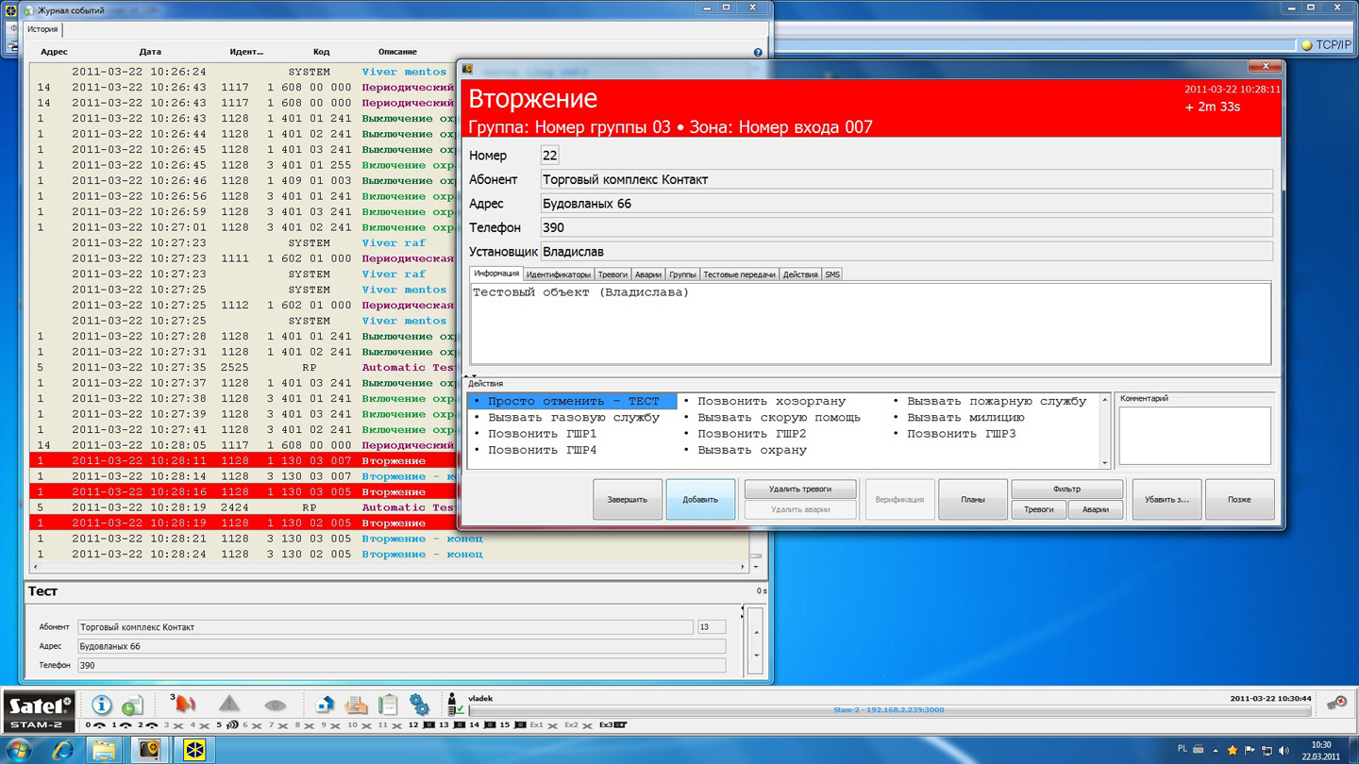Toggle the Аварии filter button
Screen dimensions: 1359x764
(1095, 509)
